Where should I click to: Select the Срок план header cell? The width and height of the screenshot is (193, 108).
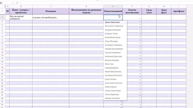pos(149,11)
